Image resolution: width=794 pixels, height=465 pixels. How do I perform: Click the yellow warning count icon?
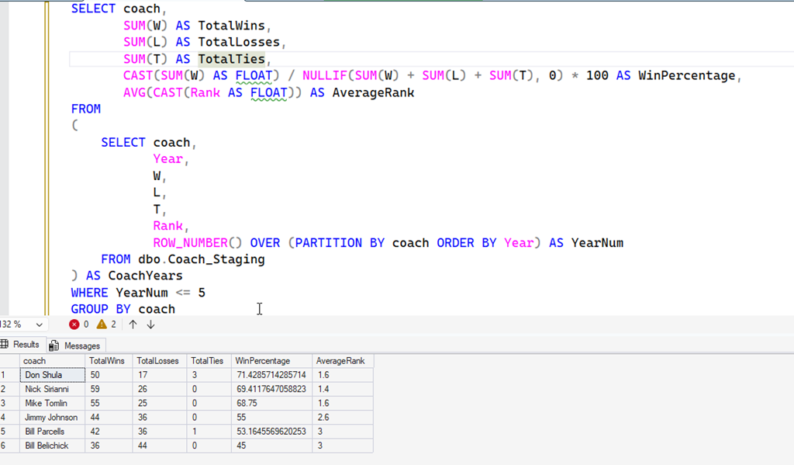[102, 324]
